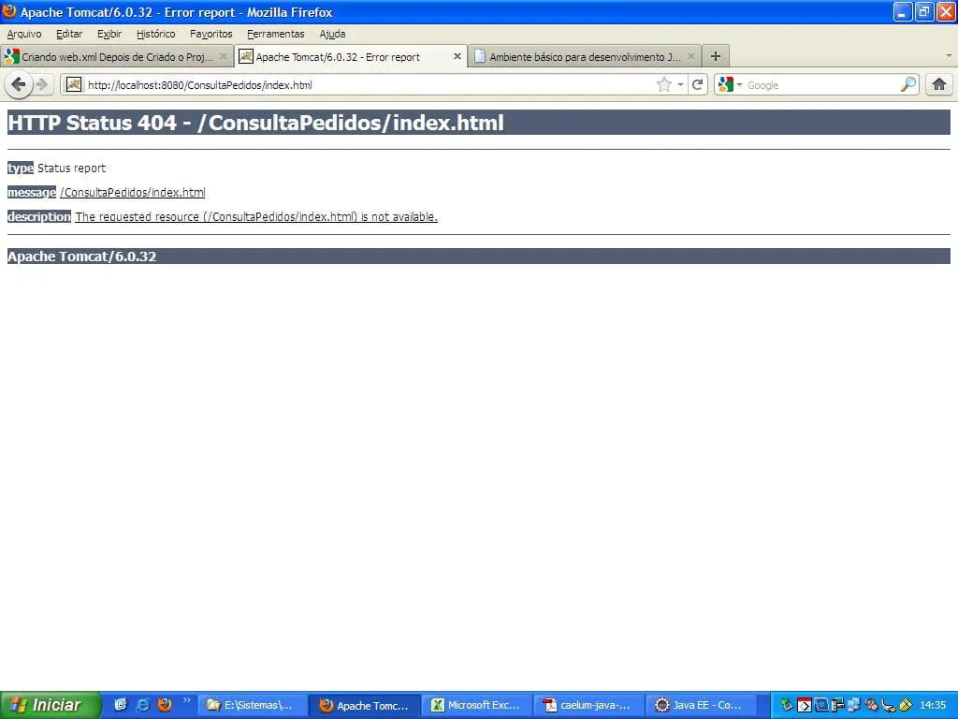Reload the page with the refresh button
The height and width of the screenshot is (719, 958).
tap(697, 85)
